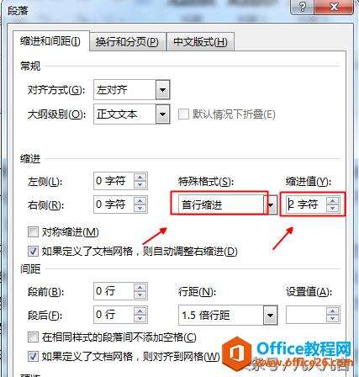Increase left indent with up arrow

click(x=140, y=178)
